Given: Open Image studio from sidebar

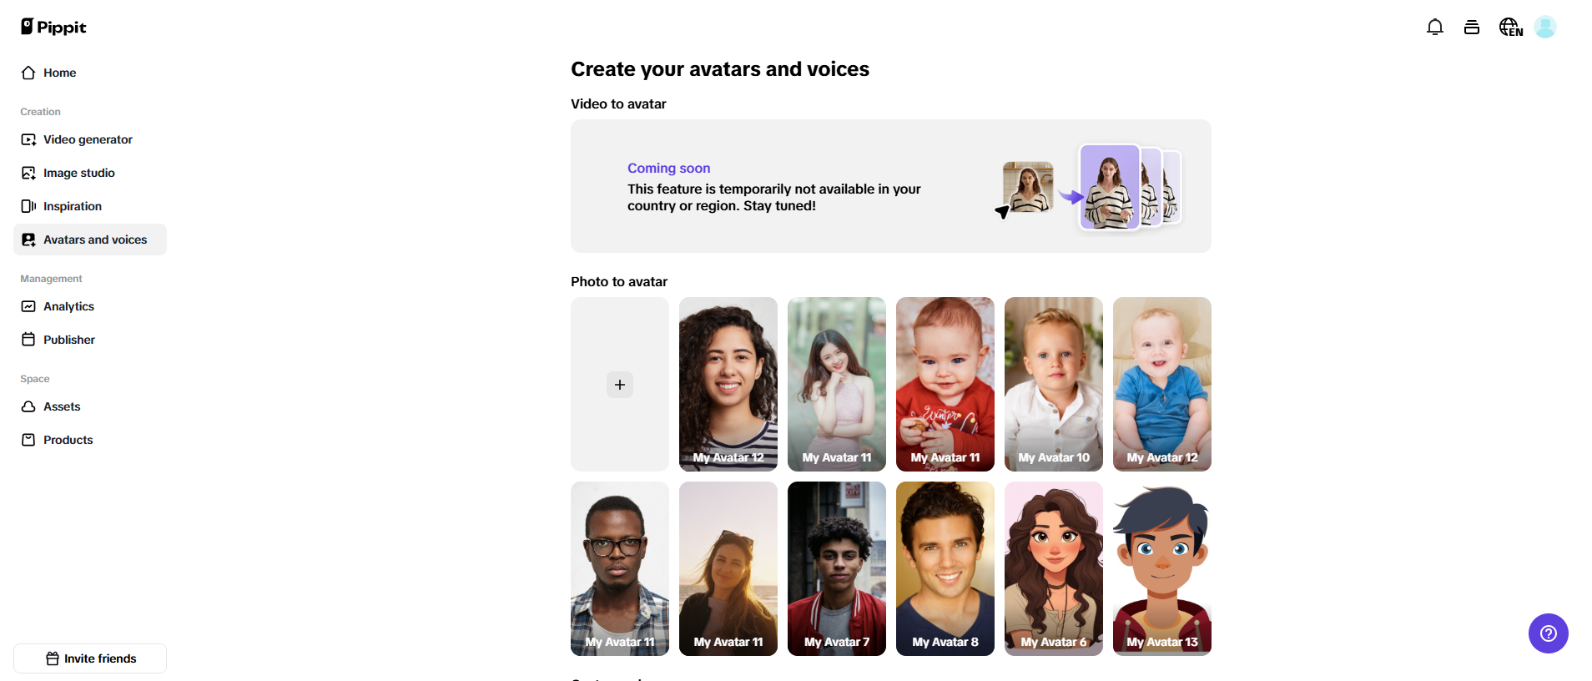Looking at the screenshot, I should tap(78, 173).
